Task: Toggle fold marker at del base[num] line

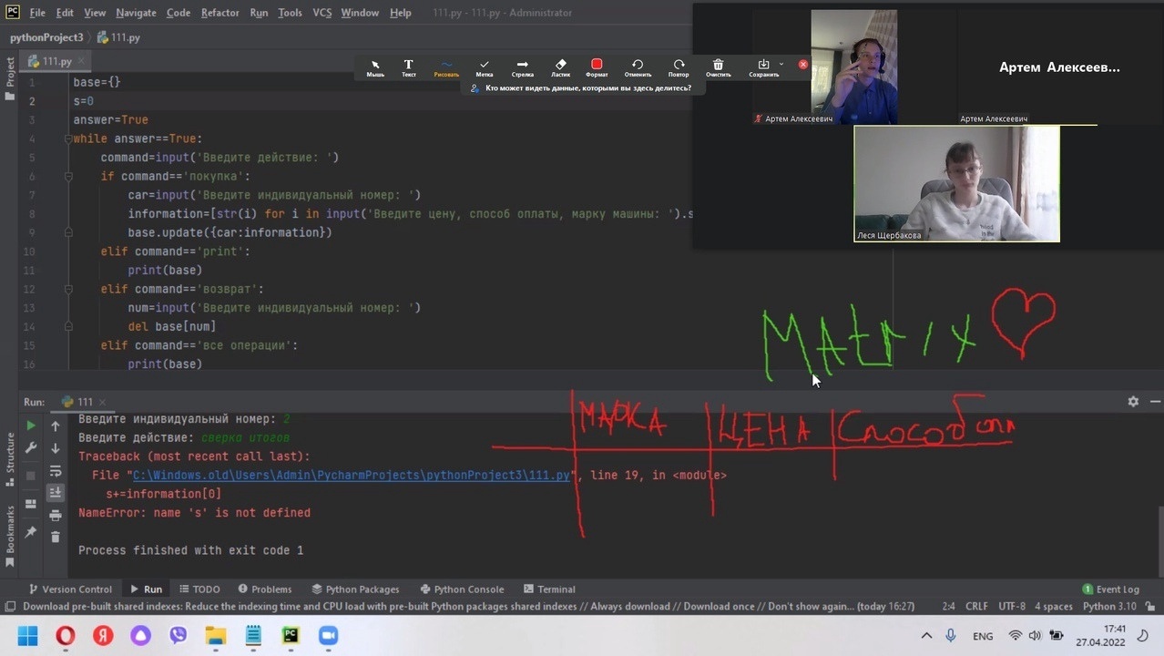Action: [x=68, y=326]
